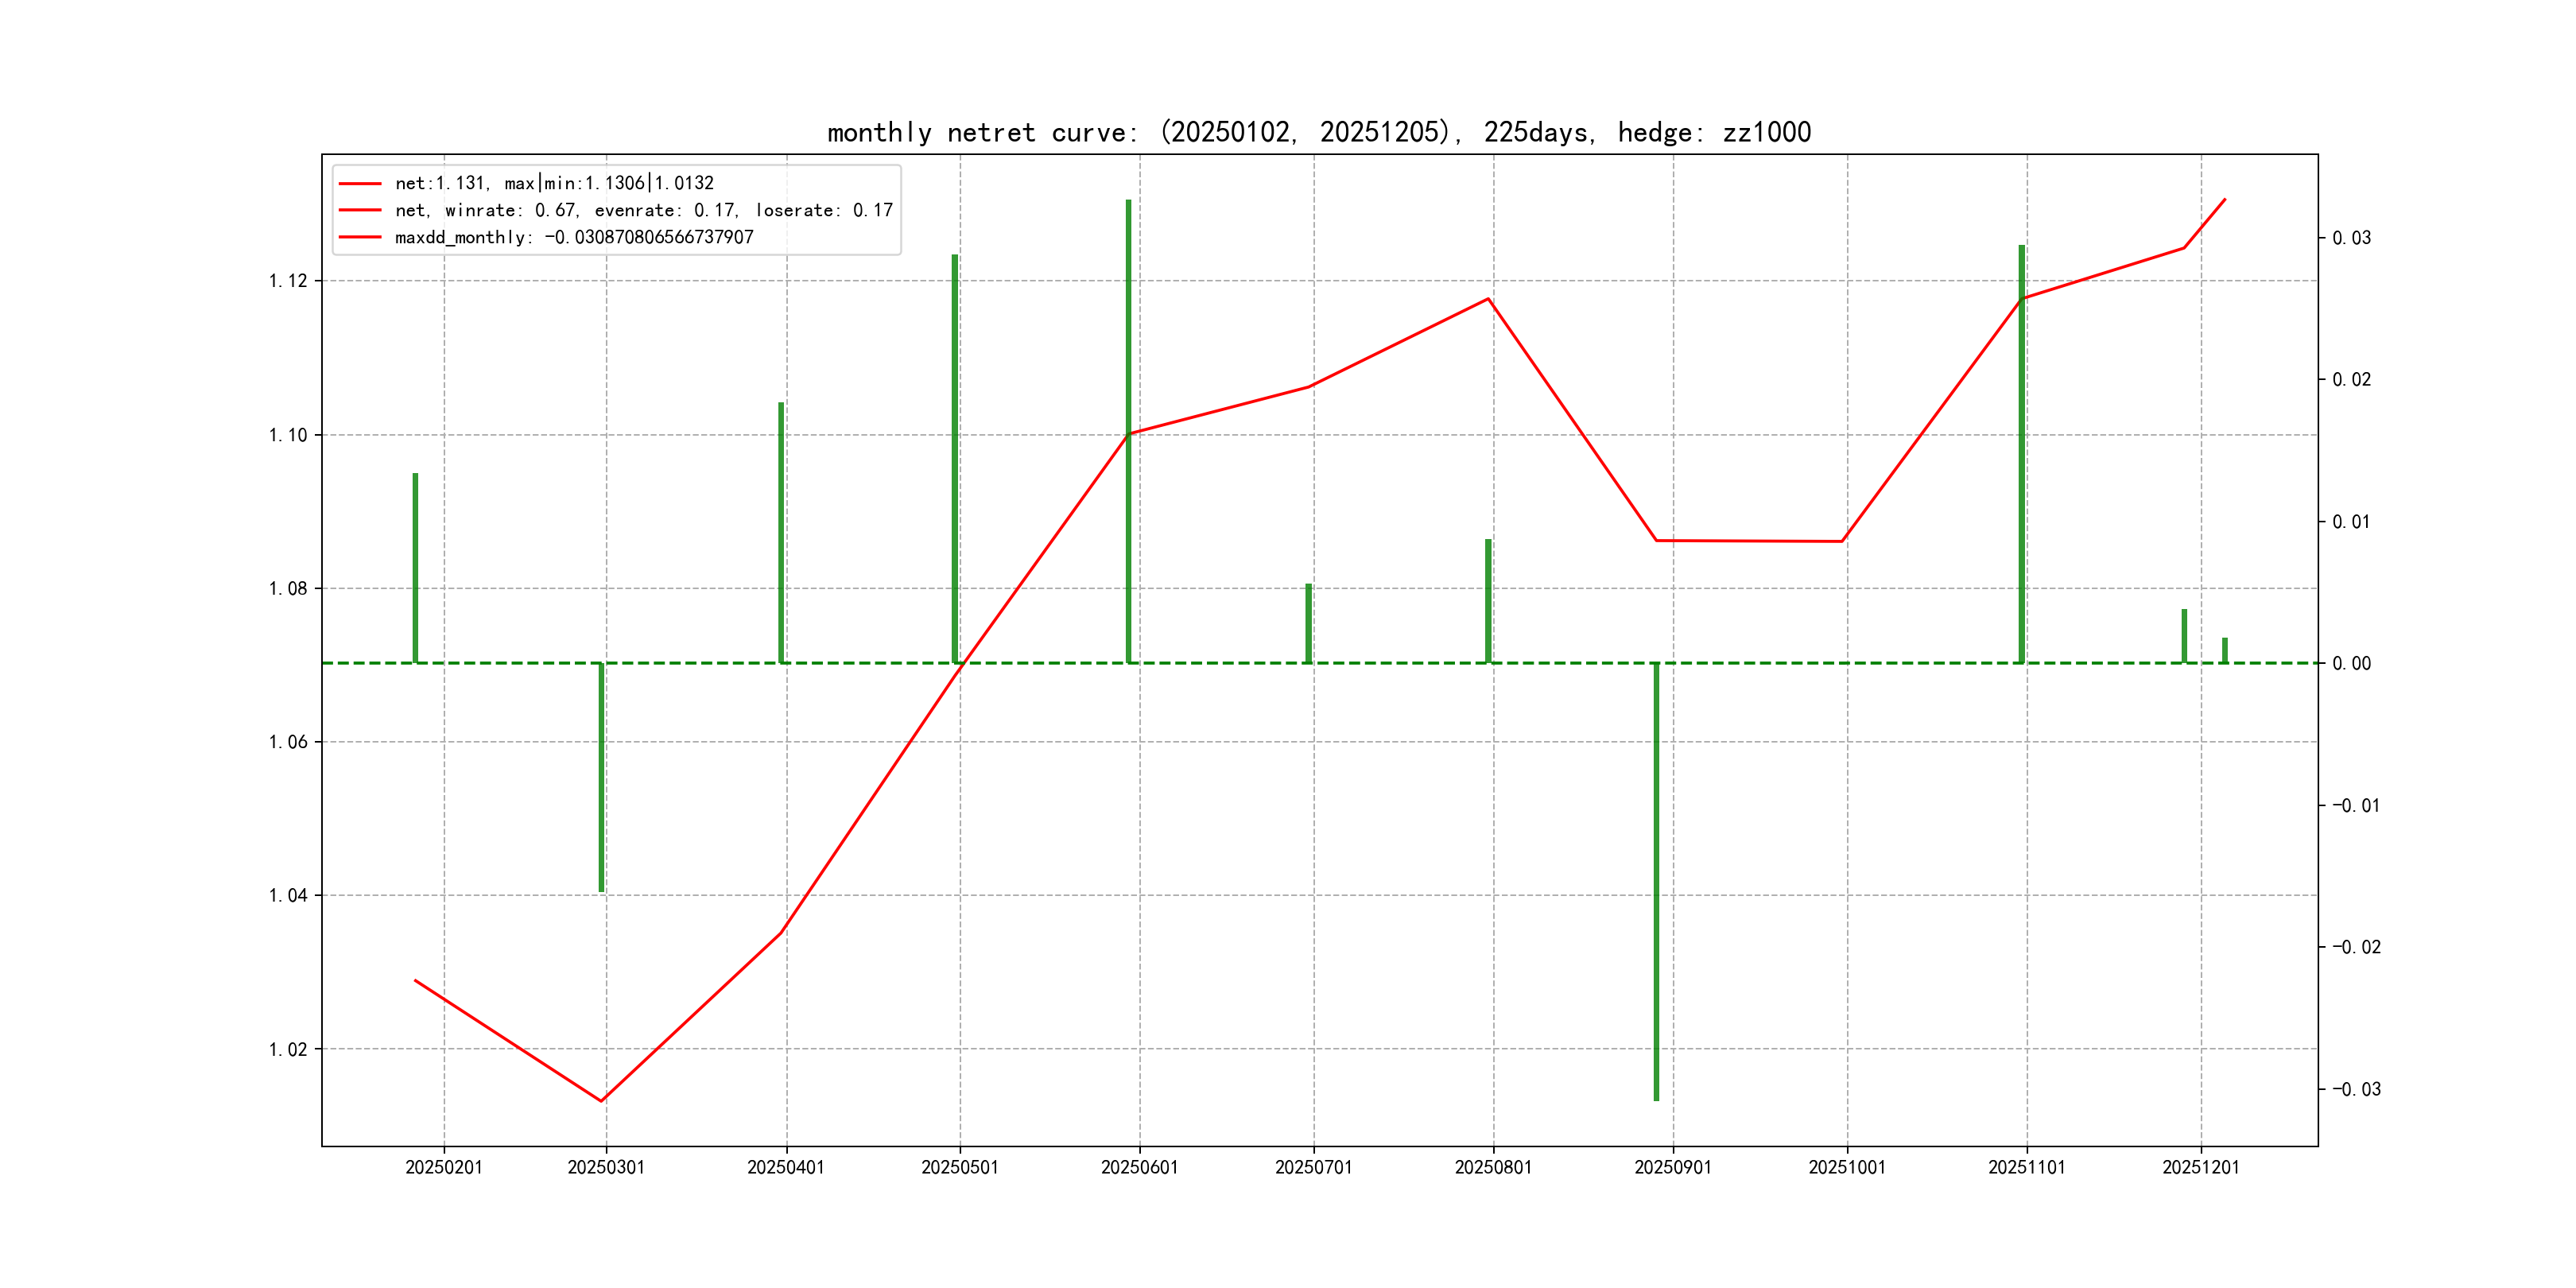Click the -0.03 right y-axis tick label
This screenshot has width=2576, height=1288.
(x=2356, y=1089)
